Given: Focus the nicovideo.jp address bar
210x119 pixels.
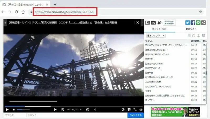Looking at the screenshot, I should click(64, 12).
